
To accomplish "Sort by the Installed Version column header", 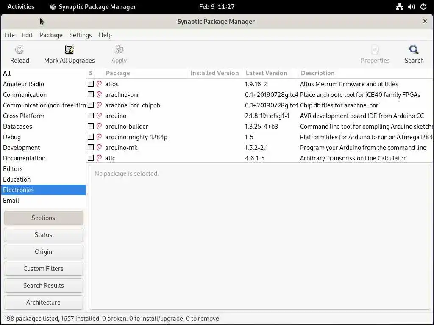I will (215, 73).
